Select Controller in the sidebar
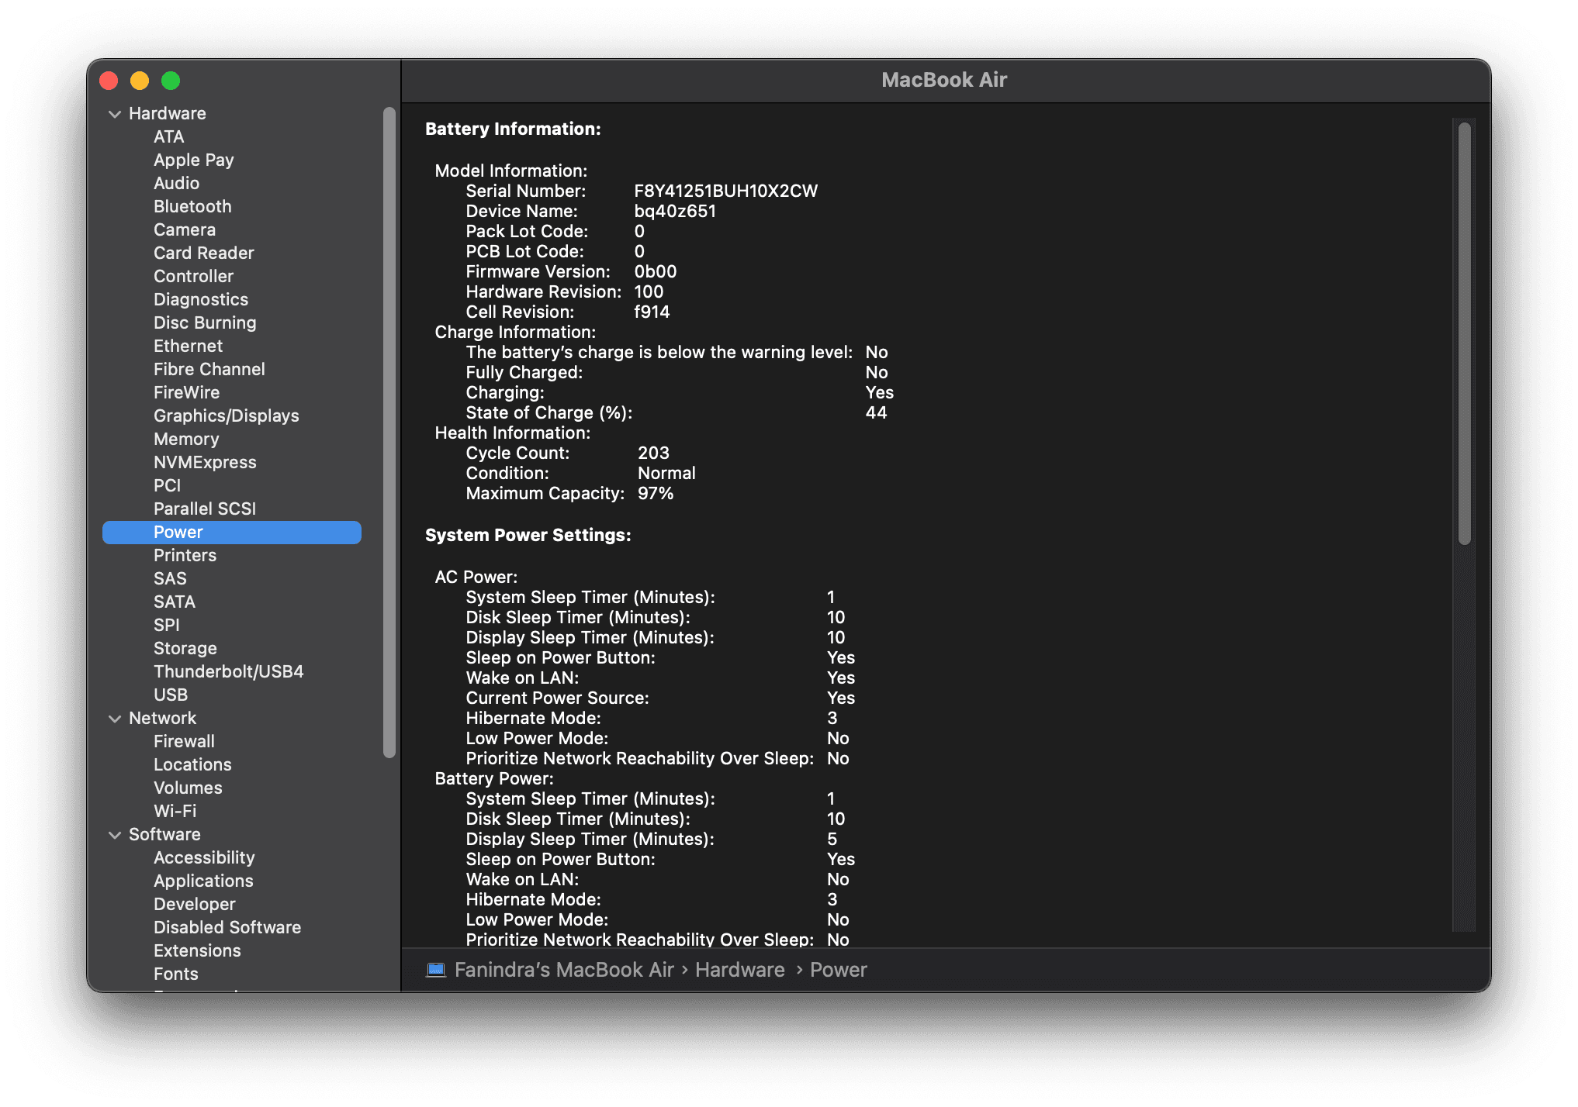 pyautogui.click(x=193, y=276)
